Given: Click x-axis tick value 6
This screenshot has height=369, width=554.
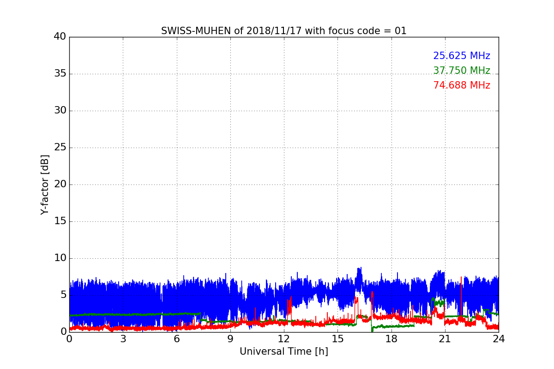Looking at the screenshot, I should [177, 339].
